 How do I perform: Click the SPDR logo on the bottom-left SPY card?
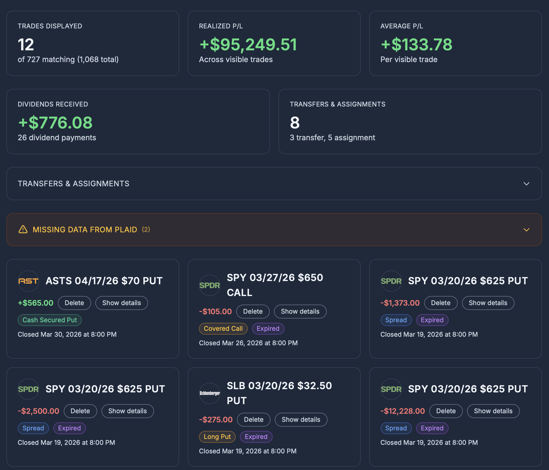(x=28, y=389)
